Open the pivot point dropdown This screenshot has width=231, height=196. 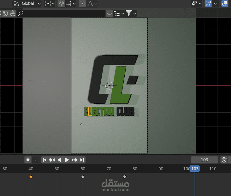(x=50, y=3)
